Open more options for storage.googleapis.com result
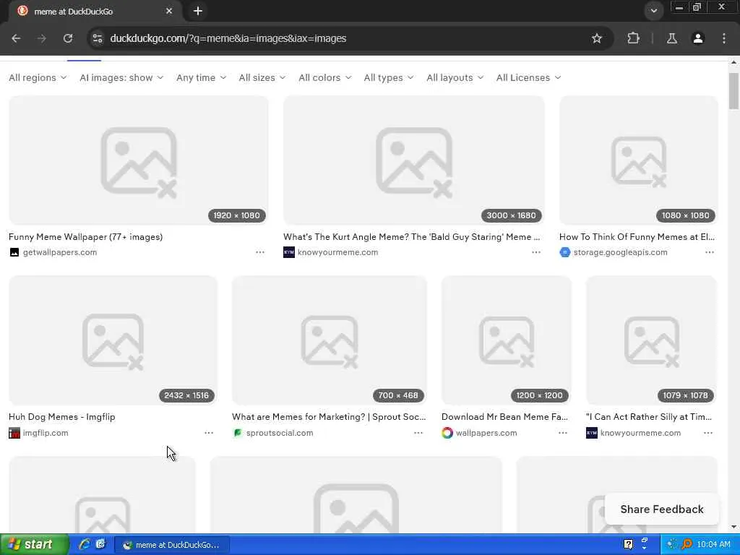 click(710, 252)
